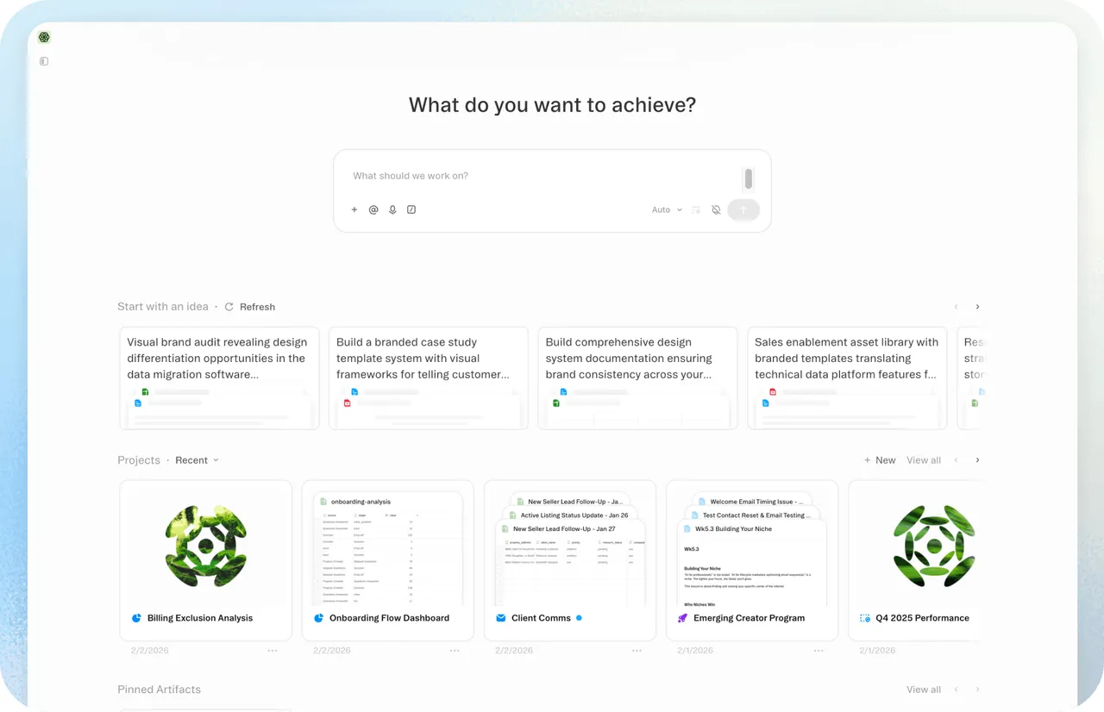This screenshot has height=712, width=1104.
Task: Go to next projects with right chevron
Action: pos(977,460)
